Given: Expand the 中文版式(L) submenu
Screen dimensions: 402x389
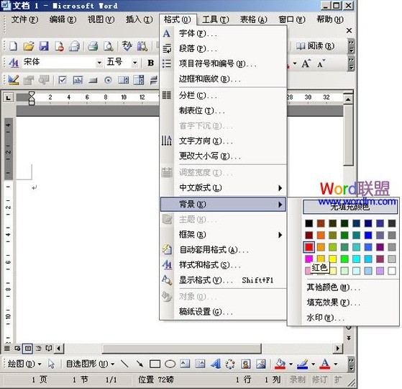Looking at the screenshot, I should 223,188.
